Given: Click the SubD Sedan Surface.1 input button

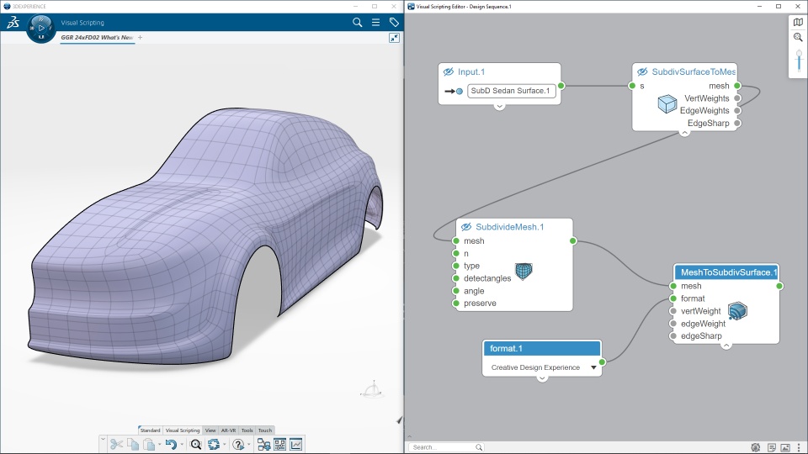Looking at the screenshot, I should point(511,91).
